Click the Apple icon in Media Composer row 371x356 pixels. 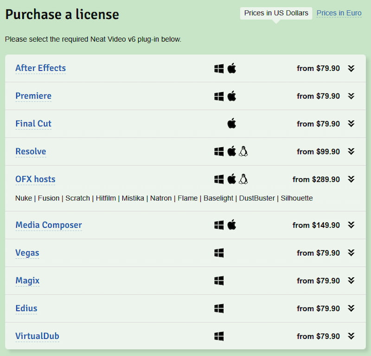point(231,225)
